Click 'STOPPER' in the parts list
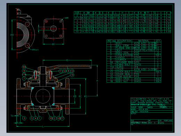Image resolution: width=181 pixels, height=136 pixels. point(121,60)
